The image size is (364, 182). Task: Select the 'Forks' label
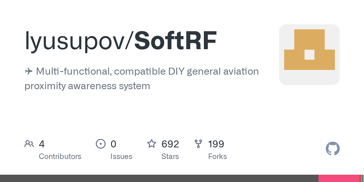218,157
